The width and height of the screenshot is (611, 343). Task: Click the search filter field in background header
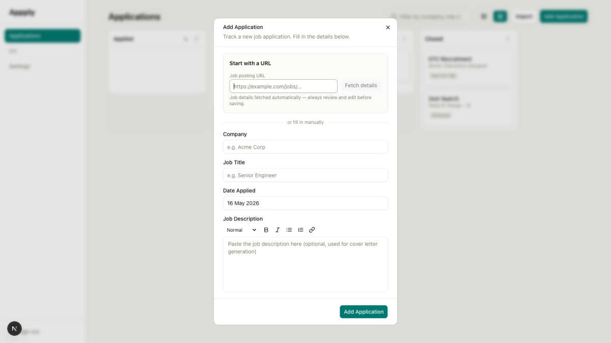(x=431, y=17)
